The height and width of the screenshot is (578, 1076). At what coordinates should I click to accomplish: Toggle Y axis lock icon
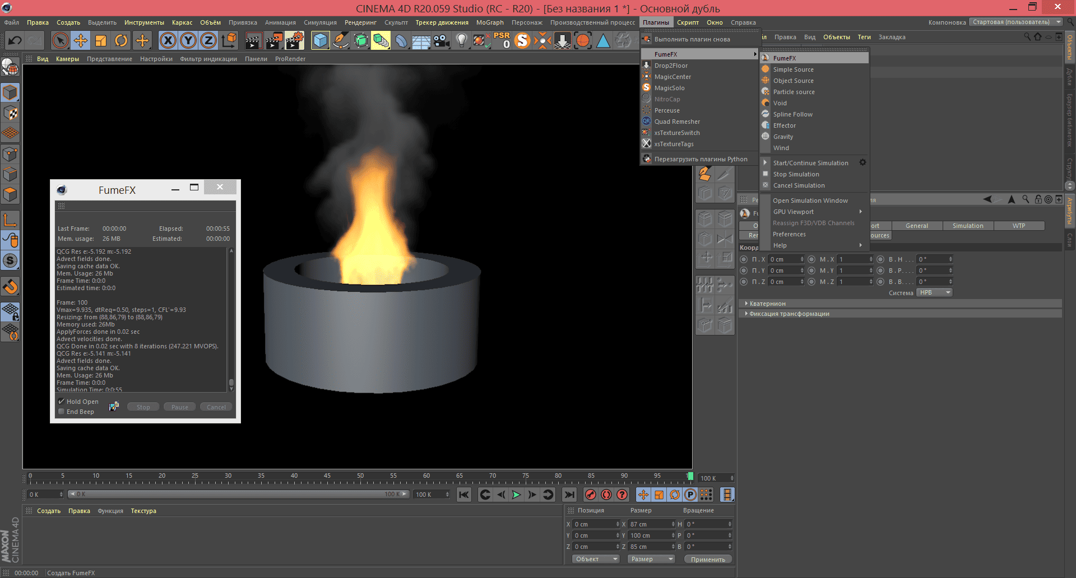[x=188, y=40]
